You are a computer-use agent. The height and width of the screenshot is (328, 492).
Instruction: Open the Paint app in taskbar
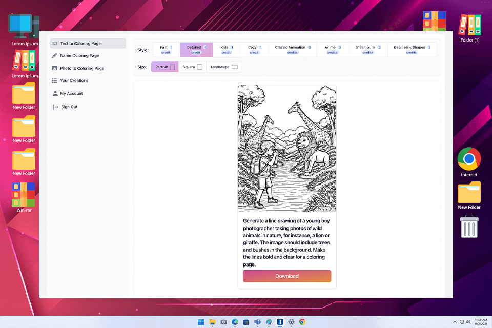[x=269, y=322]
